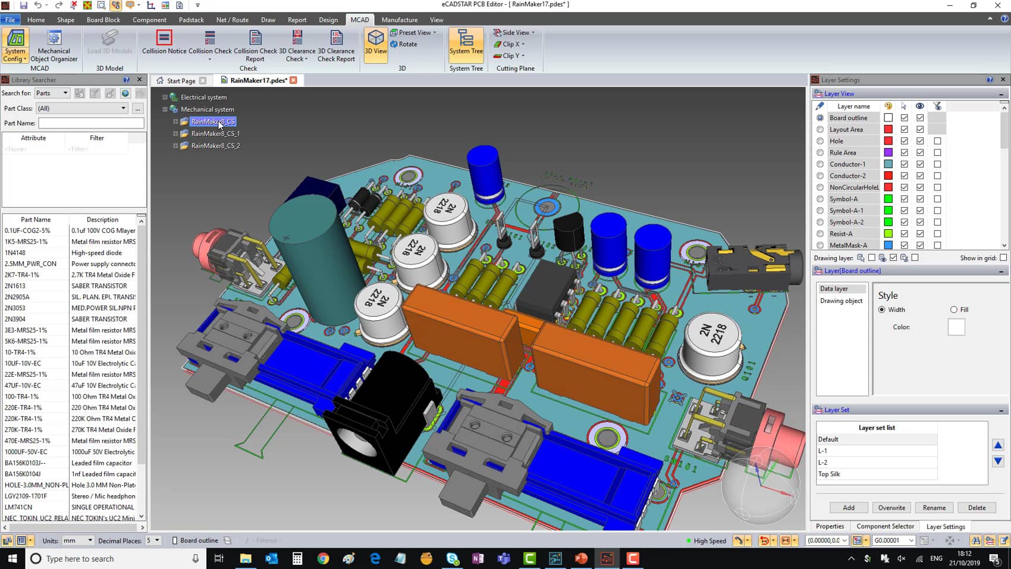Open System Config in MCAD ribbon
Image resolution: width=1011 pixels, height=569 pixels.
[15, 46]
